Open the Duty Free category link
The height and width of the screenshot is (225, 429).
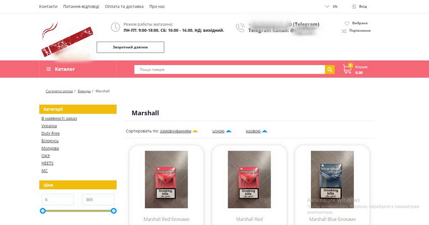(50, 133)
